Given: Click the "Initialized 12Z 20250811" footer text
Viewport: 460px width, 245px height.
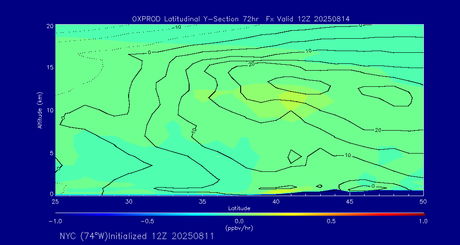Looking at the screenshot, I should (161, 236).
